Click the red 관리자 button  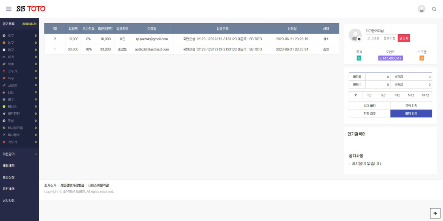(404, 38)
